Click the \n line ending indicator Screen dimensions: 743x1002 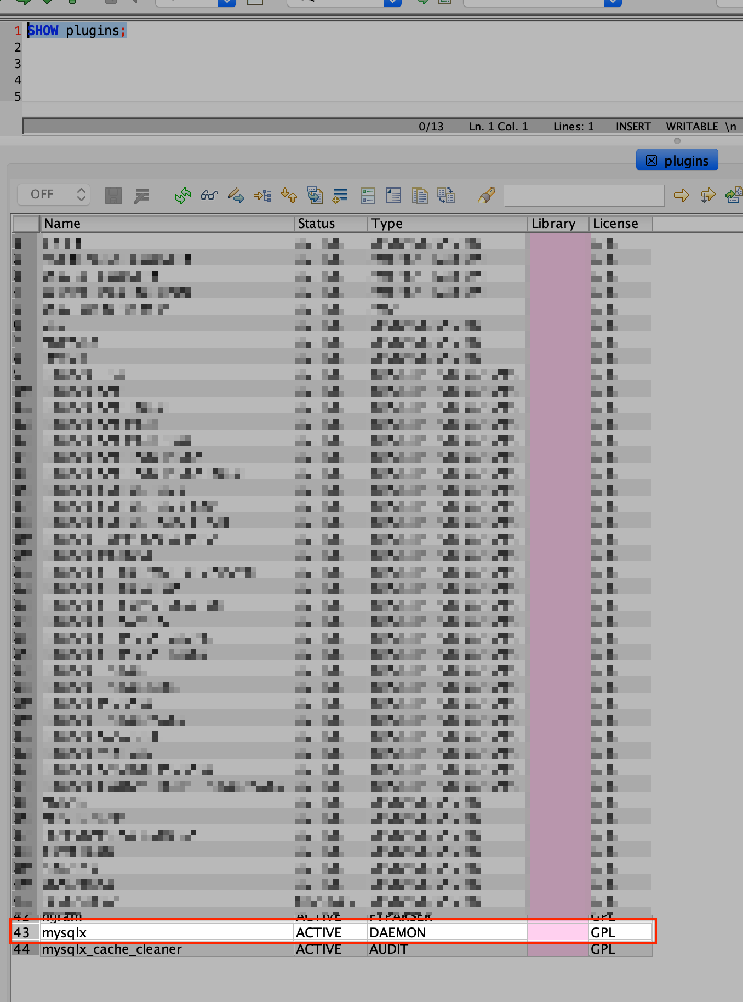(x=731, y=127)
